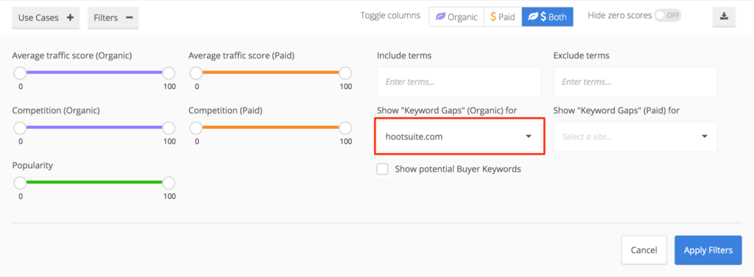Viewport: 754px width, 277px height.
Task: Toggle Hide zero scores switch
Action: click(x=668, y=15)
